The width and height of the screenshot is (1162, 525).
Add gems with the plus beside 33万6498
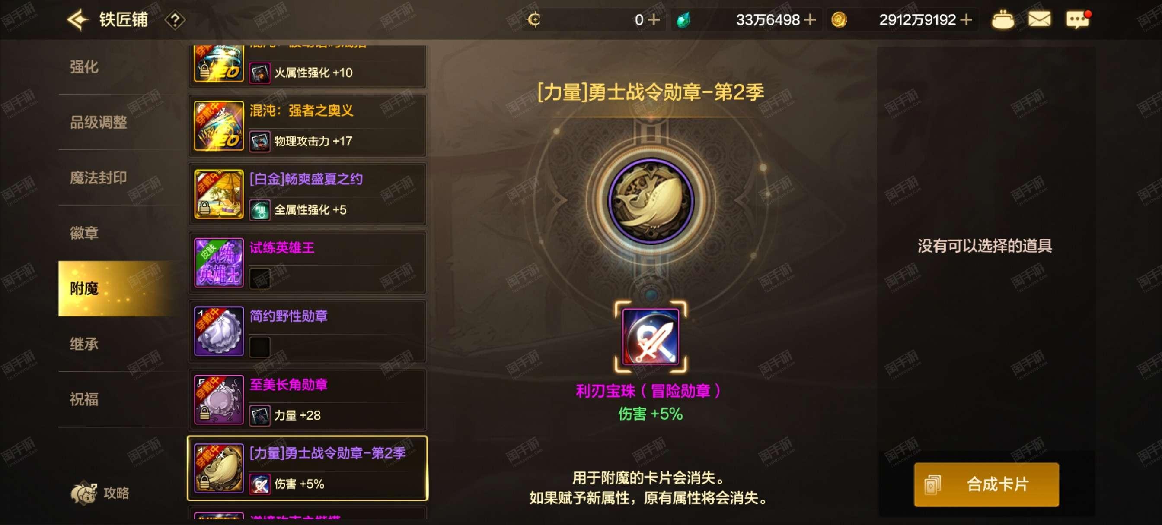810,20
